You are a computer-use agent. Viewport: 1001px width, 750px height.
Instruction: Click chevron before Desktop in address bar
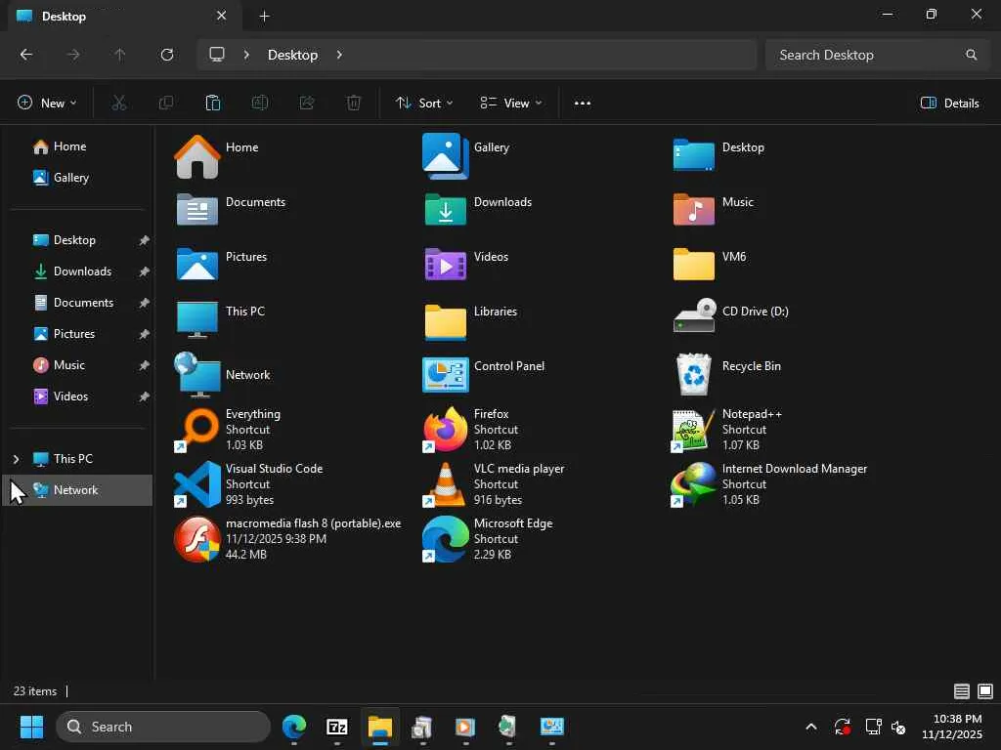click(246, 55)
